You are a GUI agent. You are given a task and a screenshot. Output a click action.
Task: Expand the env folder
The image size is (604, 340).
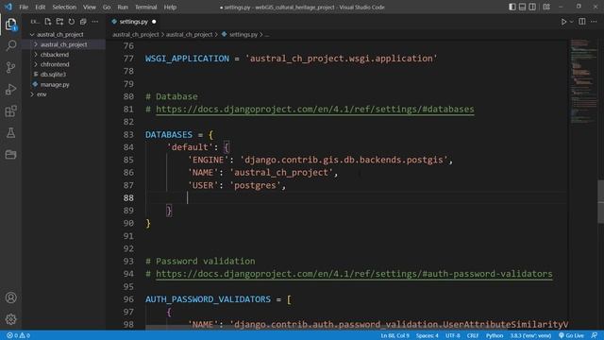click(x=32, y=94)
